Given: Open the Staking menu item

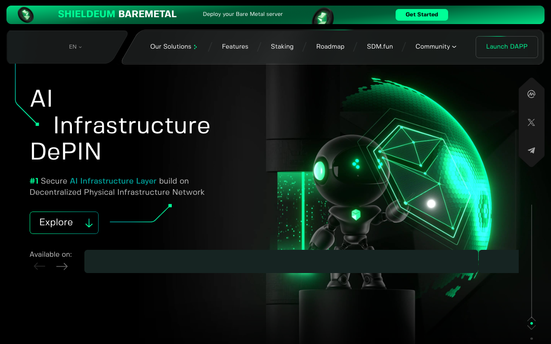Looking at the screenshot, I should (x=282, y=46).
